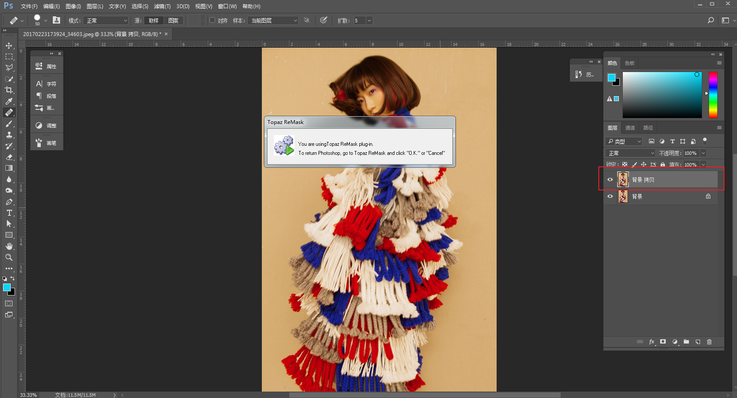737x398 pixels.
Task: Select the Move tool
Action: pyautogui.click(x=9, y=45)
